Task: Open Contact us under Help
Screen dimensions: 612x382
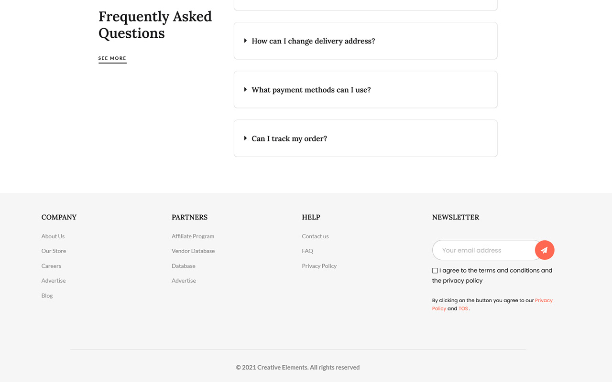Action: click(x=315, y=236)
